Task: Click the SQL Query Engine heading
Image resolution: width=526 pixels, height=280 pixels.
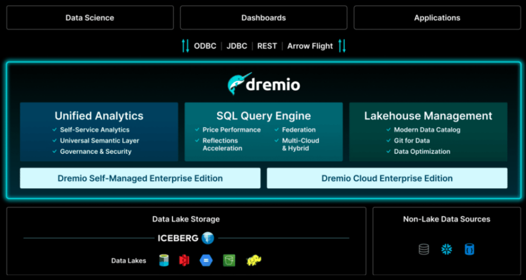Action: pyautogui.click(x=264, y=116)
